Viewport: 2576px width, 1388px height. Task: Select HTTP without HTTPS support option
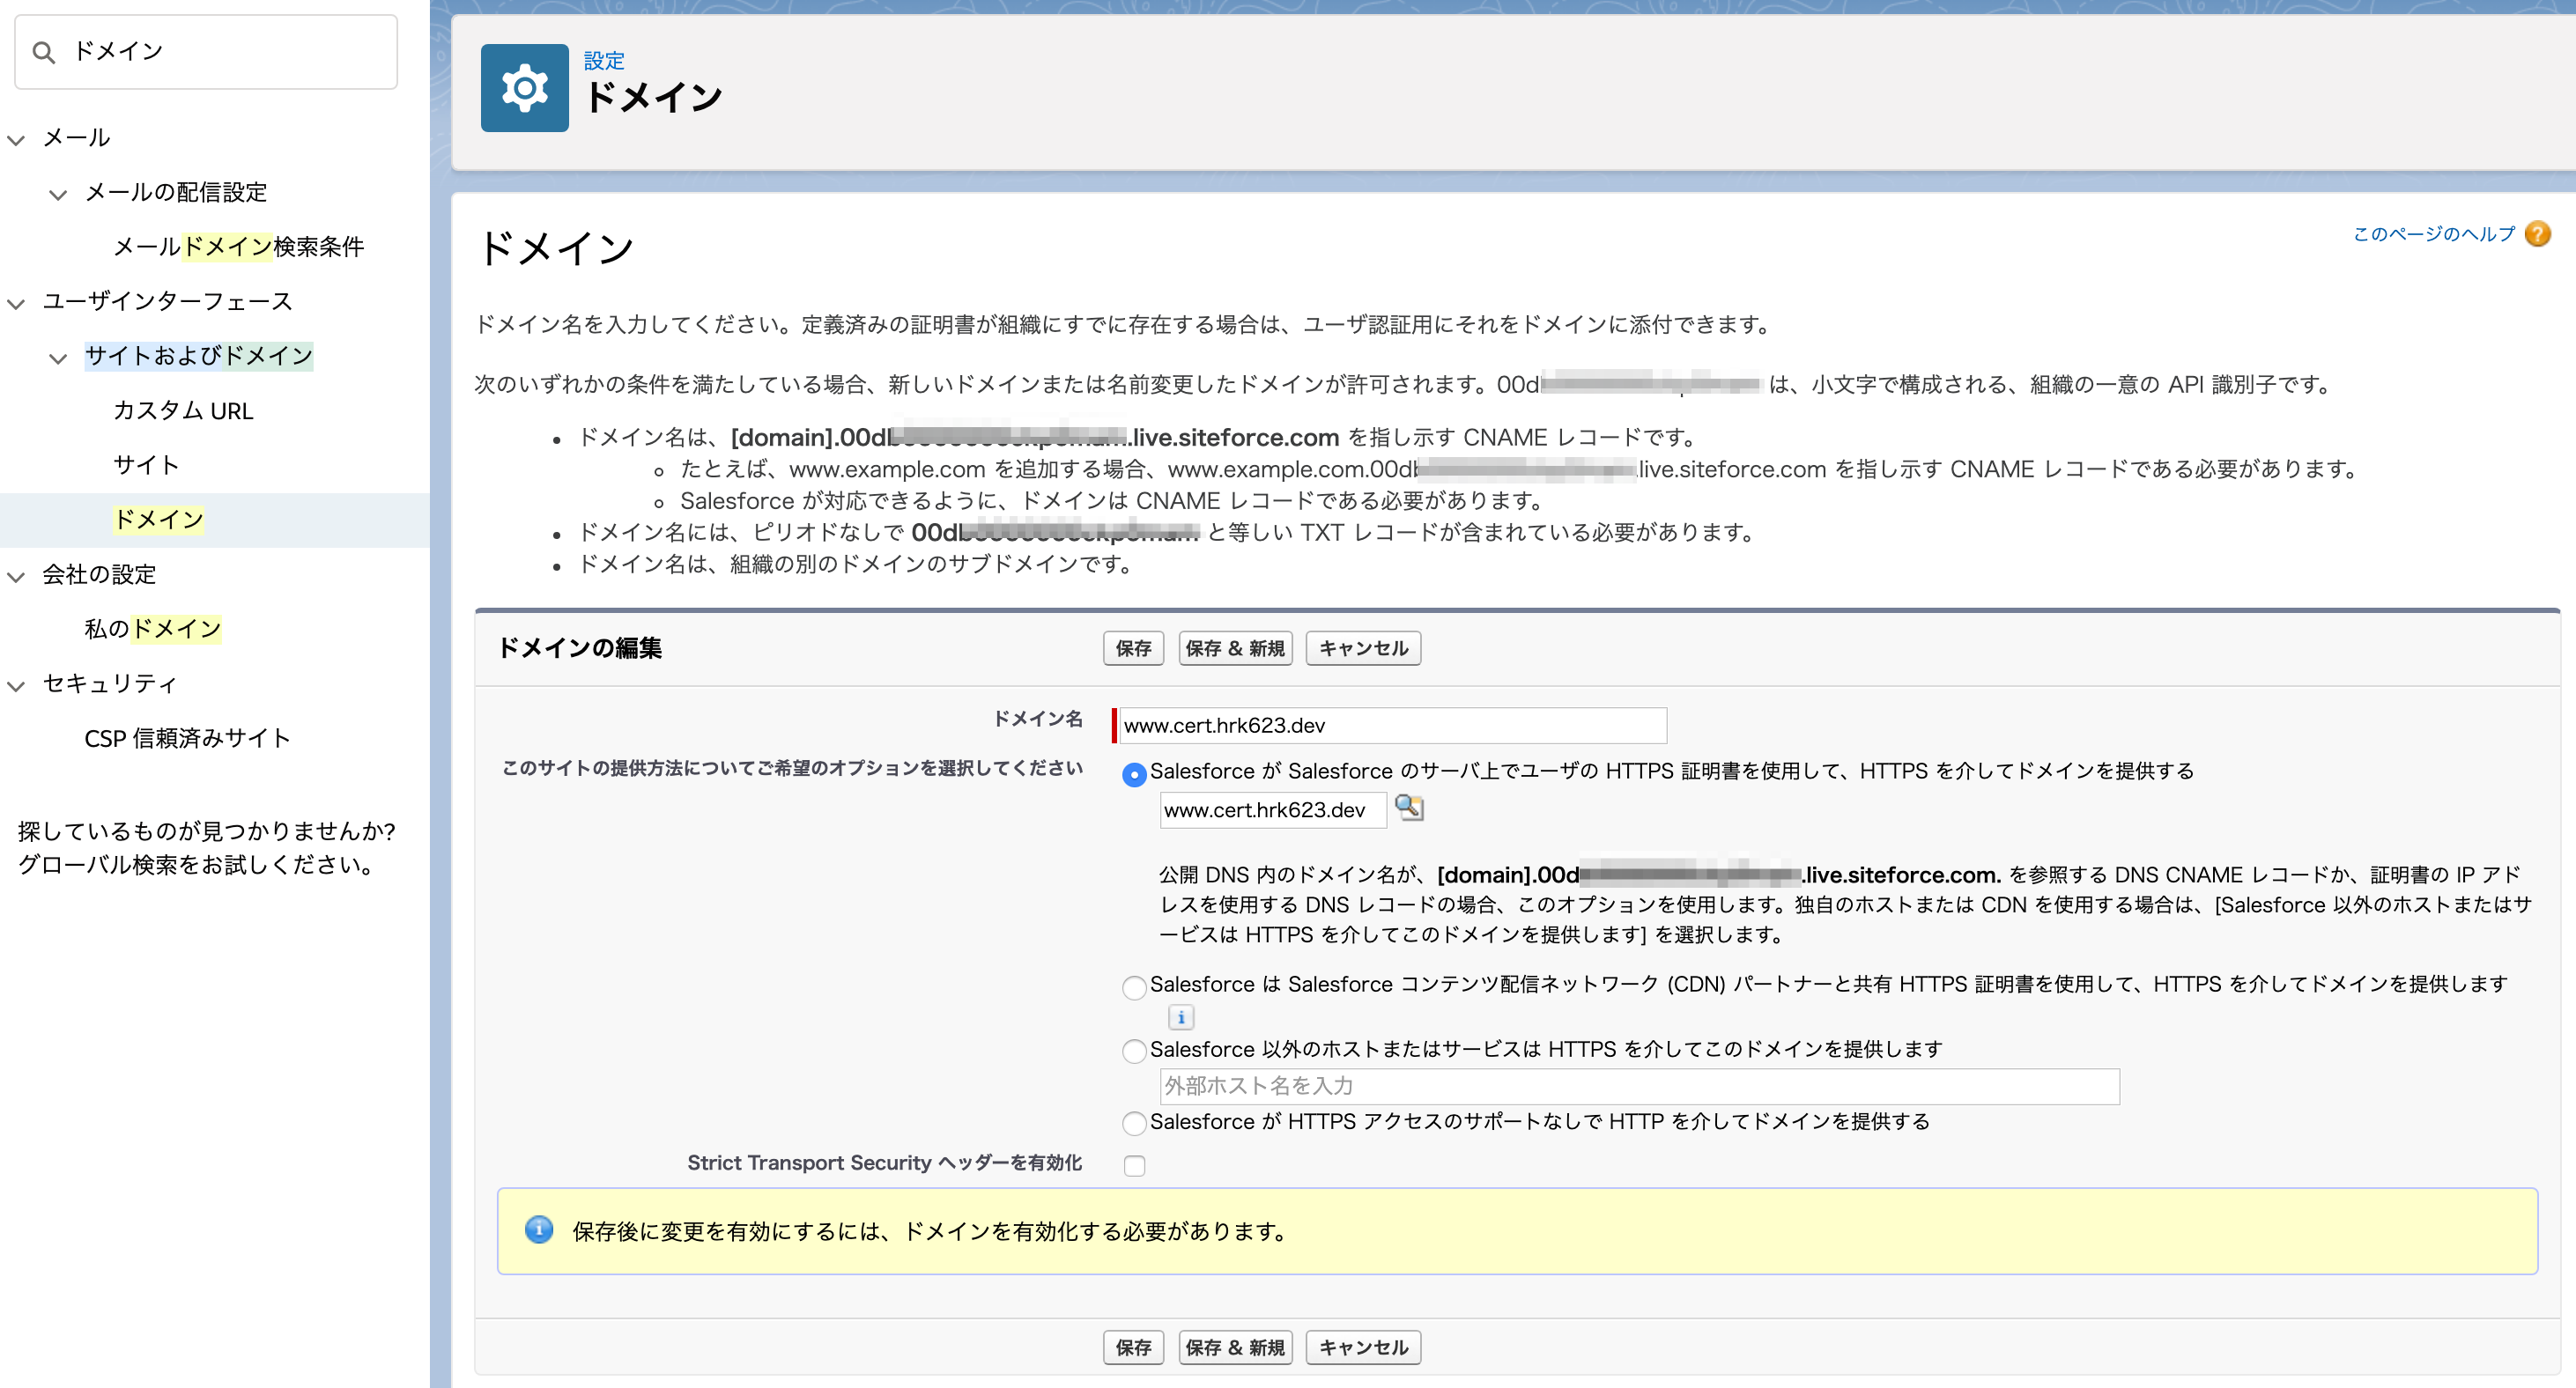click(x=1134, y=1123)
